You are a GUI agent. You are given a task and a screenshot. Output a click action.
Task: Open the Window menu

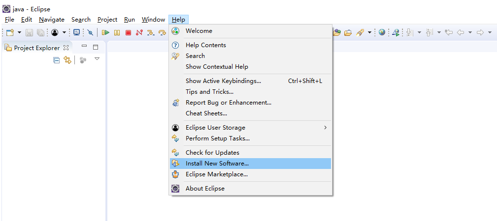click(153, 20)
